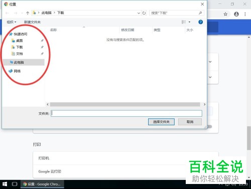
Task: Click 设置 - Google Chrome taskbar item
Action: 42,184
